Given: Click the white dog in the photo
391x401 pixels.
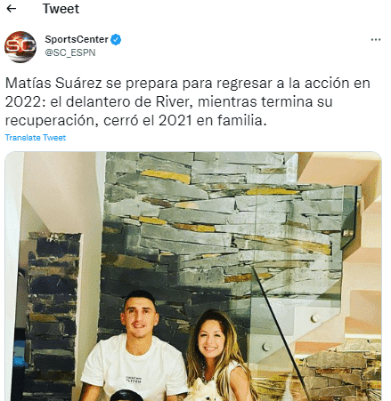Looking at the screenshot, I should coord(203,391).
